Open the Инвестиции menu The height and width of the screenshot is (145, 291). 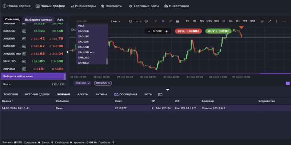[x=177, y=6]
